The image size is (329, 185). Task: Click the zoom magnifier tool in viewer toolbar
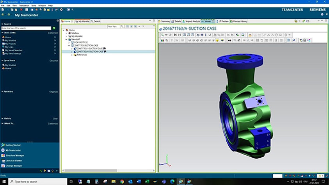tap(162, 35)
